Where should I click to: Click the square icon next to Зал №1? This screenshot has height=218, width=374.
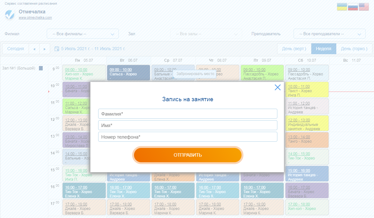pos(41,68)
